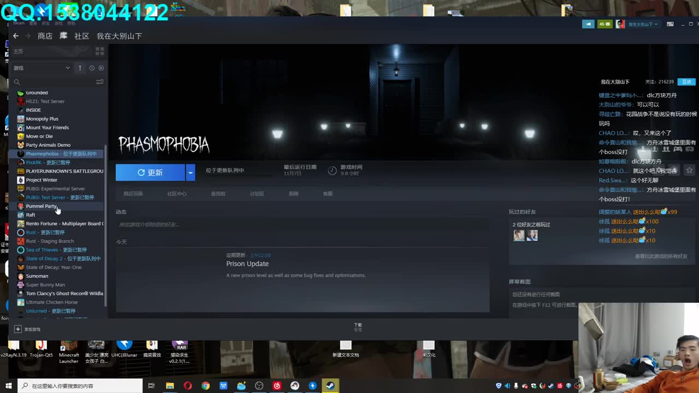Open Windows Start menu
Screen dimensions: 699x393
click(x=9, y=386)
